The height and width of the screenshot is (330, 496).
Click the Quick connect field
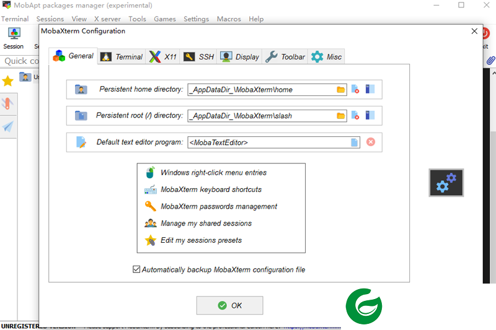pyautogui.click(x=21, y=61)
